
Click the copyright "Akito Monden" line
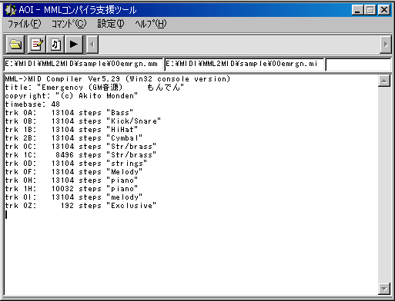click(x=72, y=96)
